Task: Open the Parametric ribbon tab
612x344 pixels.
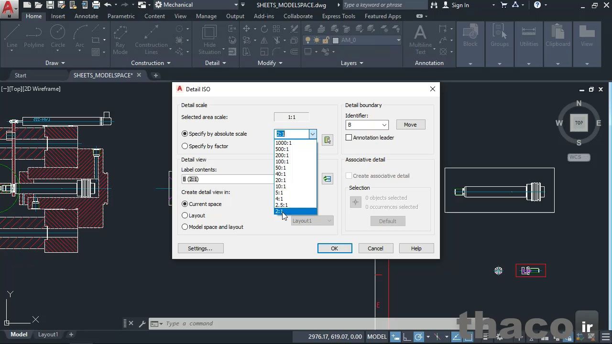Action: (x=121, y=16)
